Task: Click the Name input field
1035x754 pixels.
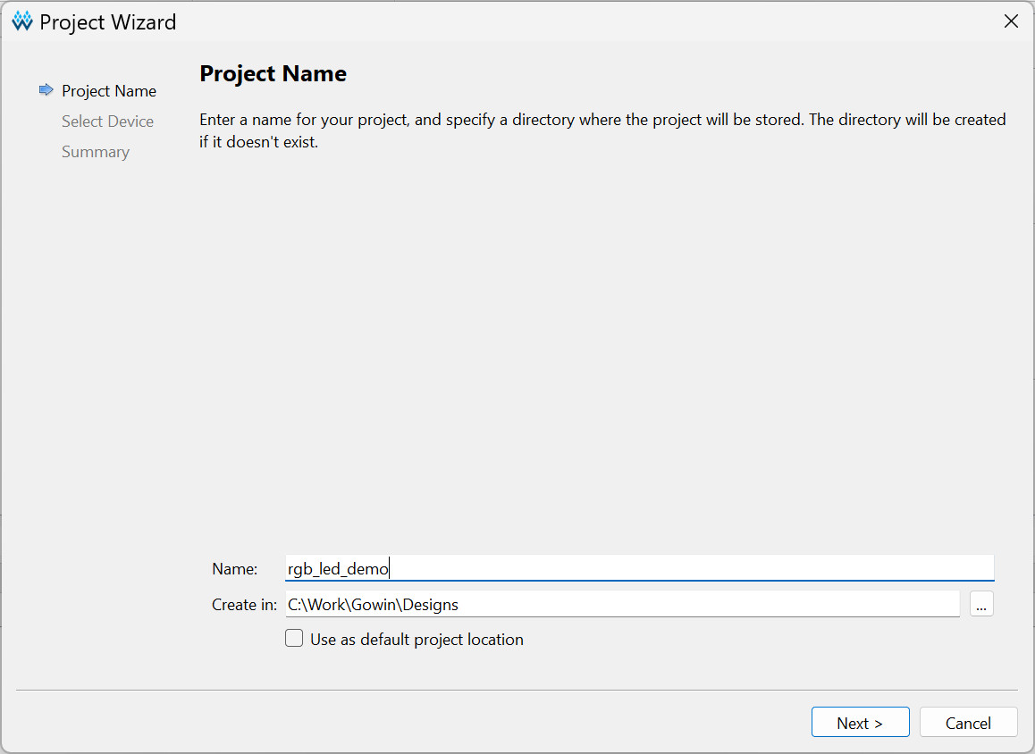Action: pyautogui.click(x=639, y=568)
